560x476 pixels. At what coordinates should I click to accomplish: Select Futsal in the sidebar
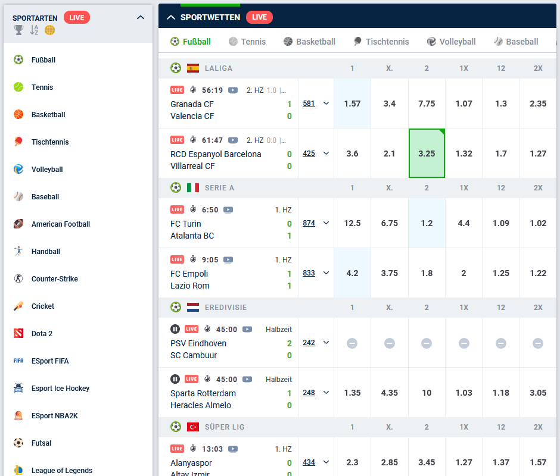(x=42, y=443)
